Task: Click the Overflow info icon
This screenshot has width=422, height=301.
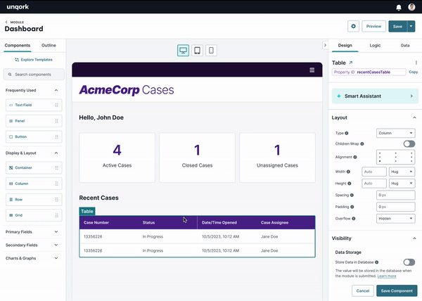Action: point(354,219)
